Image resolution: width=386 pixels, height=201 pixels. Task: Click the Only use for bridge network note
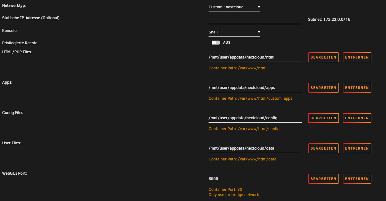pos(234,195)
